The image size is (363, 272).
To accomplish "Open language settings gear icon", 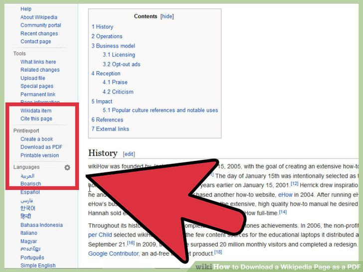I will coord(67,167).
